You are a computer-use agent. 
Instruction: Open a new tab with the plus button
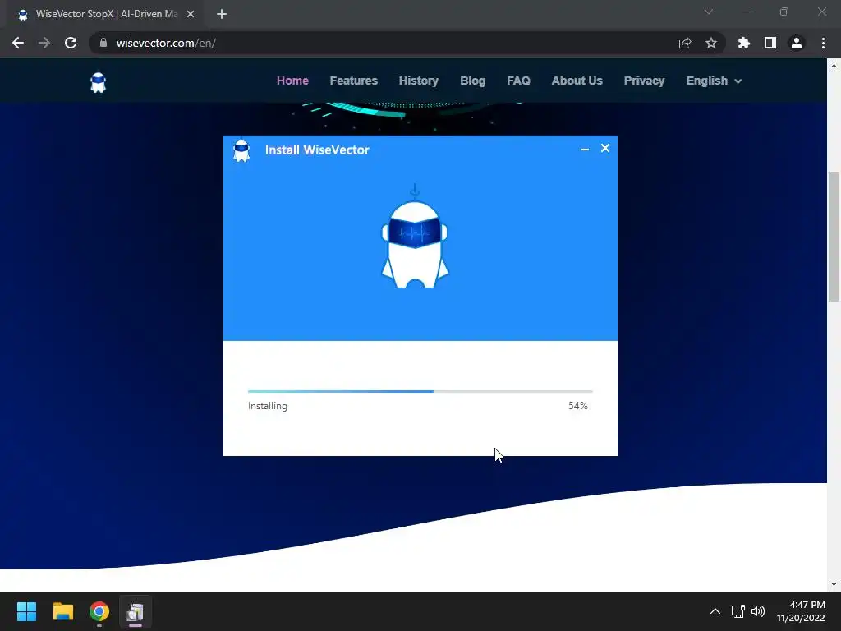[x=222, y=14]
